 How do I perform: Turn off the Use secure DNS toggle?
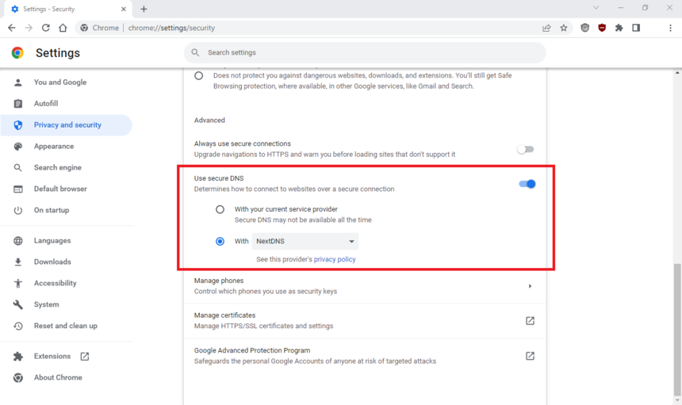tap(527, 184)
